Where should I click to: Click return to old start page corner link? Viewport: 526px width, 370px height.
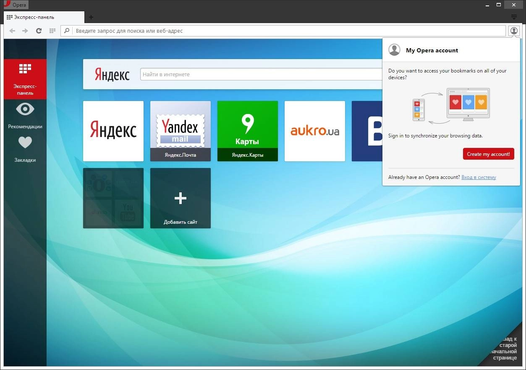point(505,348)
